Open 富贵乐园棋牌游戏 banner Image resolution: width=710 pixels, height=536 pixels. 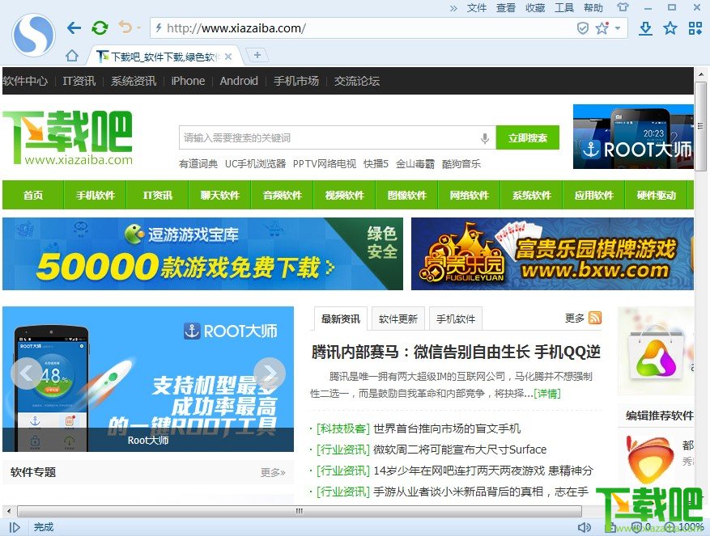(x=552, y=254)
